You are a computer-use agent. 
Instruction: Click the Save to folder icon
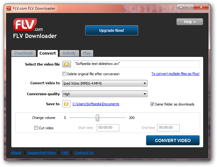point(66,104)
